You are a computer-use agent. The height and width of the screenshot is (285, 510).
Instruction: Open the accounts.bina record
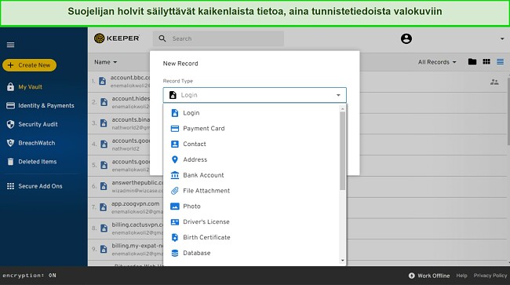click(x=120, y=123)
